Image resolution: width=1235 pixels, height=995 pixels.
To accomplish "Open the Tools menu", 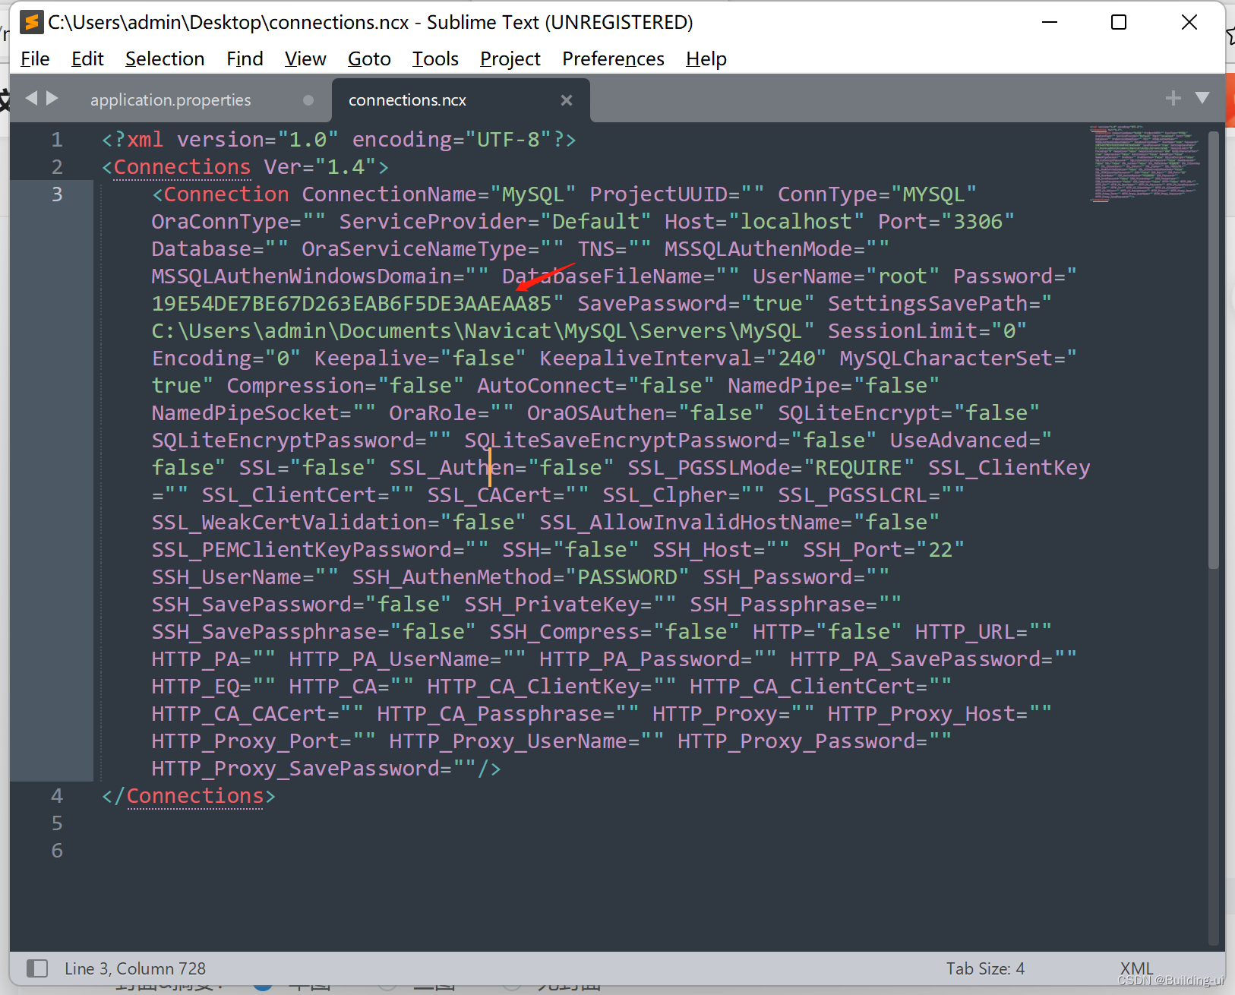I will [435, 58].
